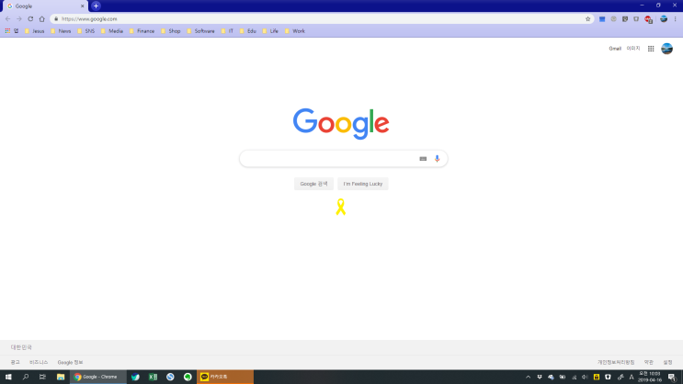The height and width of the screenshot is (384, 683).
Task: Open the blue bird app on taskbar
Action: click(135, 377)
